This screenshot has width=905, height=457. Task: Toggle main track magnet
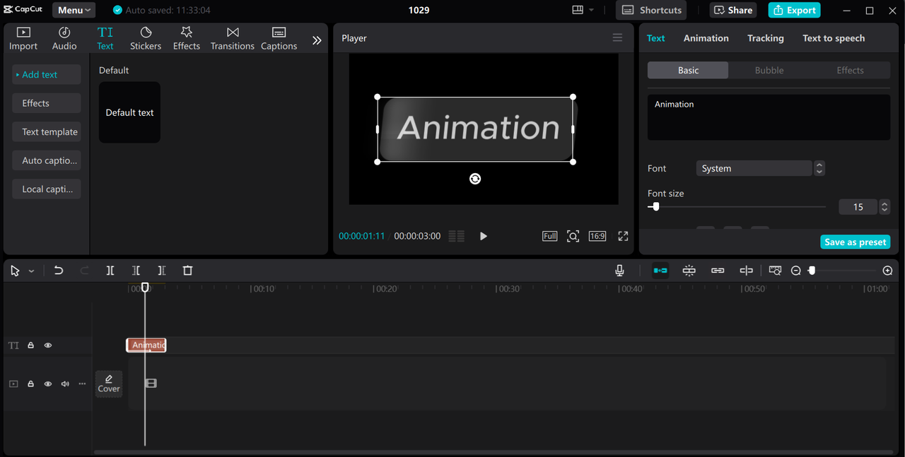pyautogui.click(x=660, y=271)
